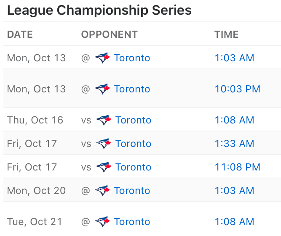This screenshot has height=236, width=281.
Task: Click the 11:08 PM game time link
Action: pos(237,167)
